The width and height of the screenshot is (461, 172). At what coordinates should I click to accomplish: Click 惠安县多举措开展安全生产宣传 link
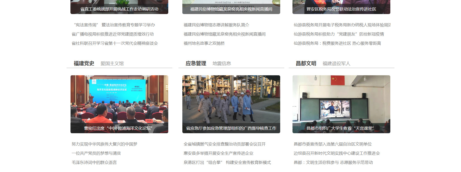[x=218, y=153]
